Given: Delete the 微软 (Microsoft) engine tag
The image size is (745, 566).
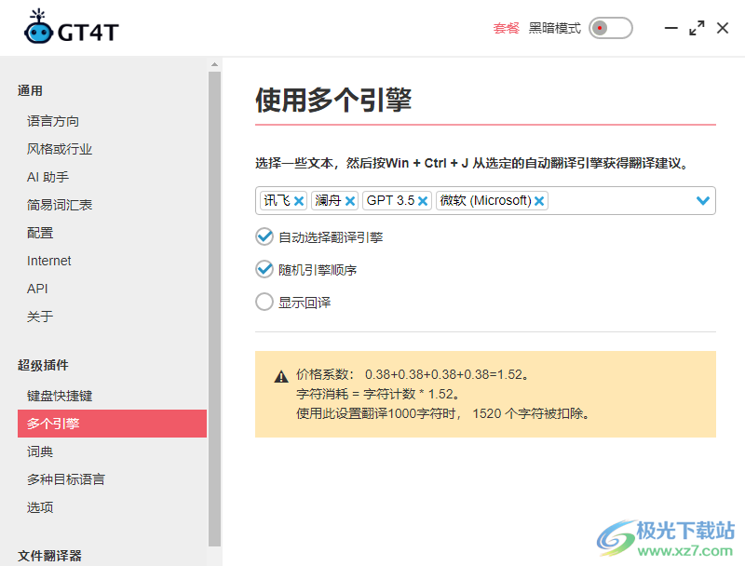Looking at the screenshot, I should 538,200.
